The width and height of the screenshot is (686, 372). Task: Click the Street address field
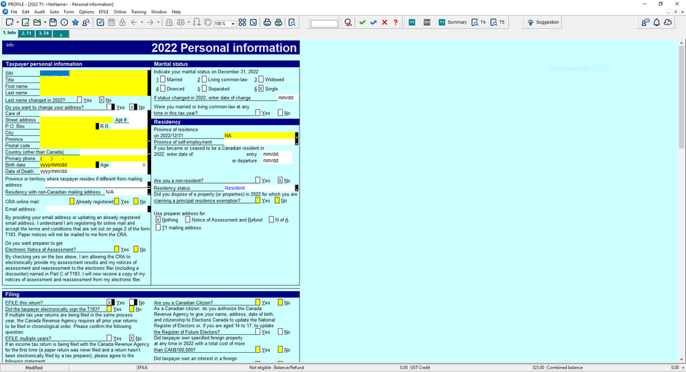pos(76,120)
